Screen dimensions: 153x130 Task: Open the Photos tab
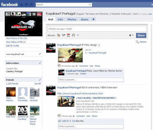(x=72, y=19)
